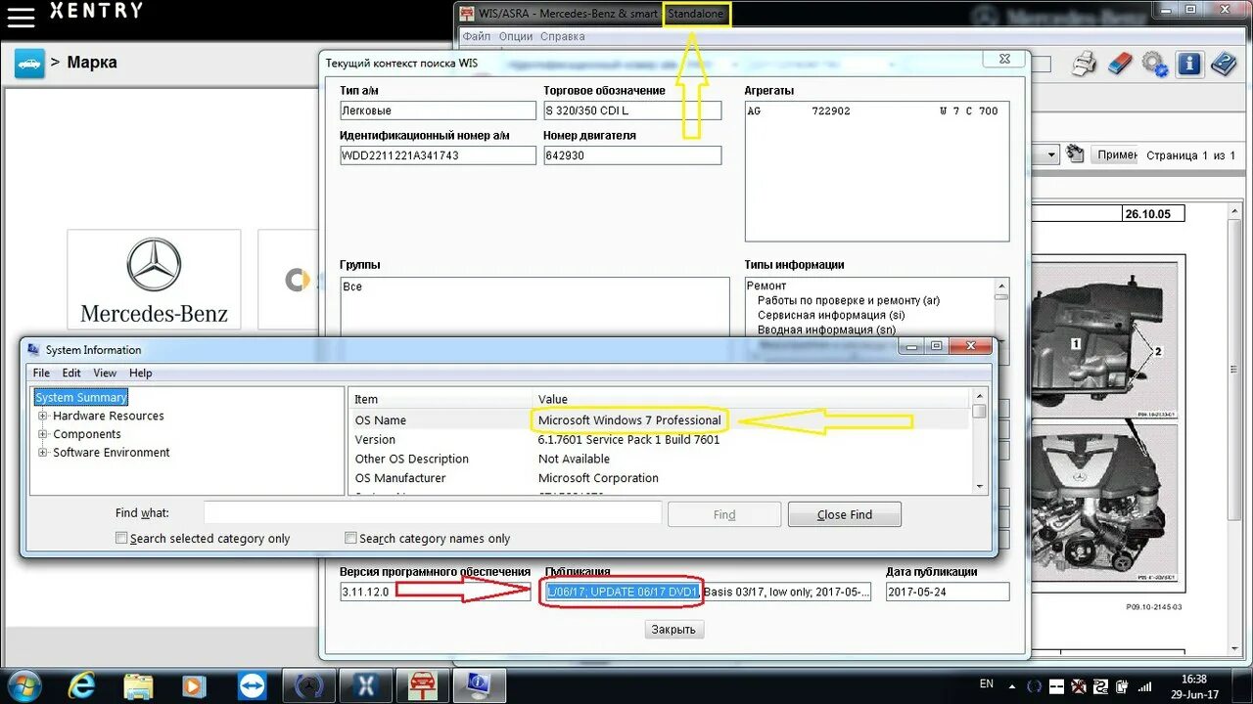Open the Edit menu in System Information
1253x704 pixels.
(x=71, y=373)
